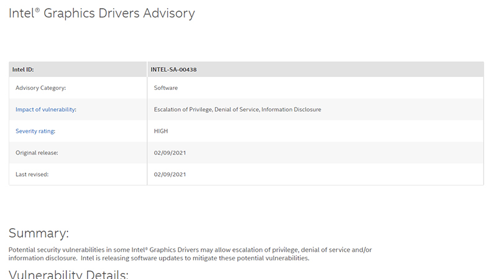Viewport: 497px width, 279px height.
Task: Click the Vulnerability Details heading
Action: [68, 274]
